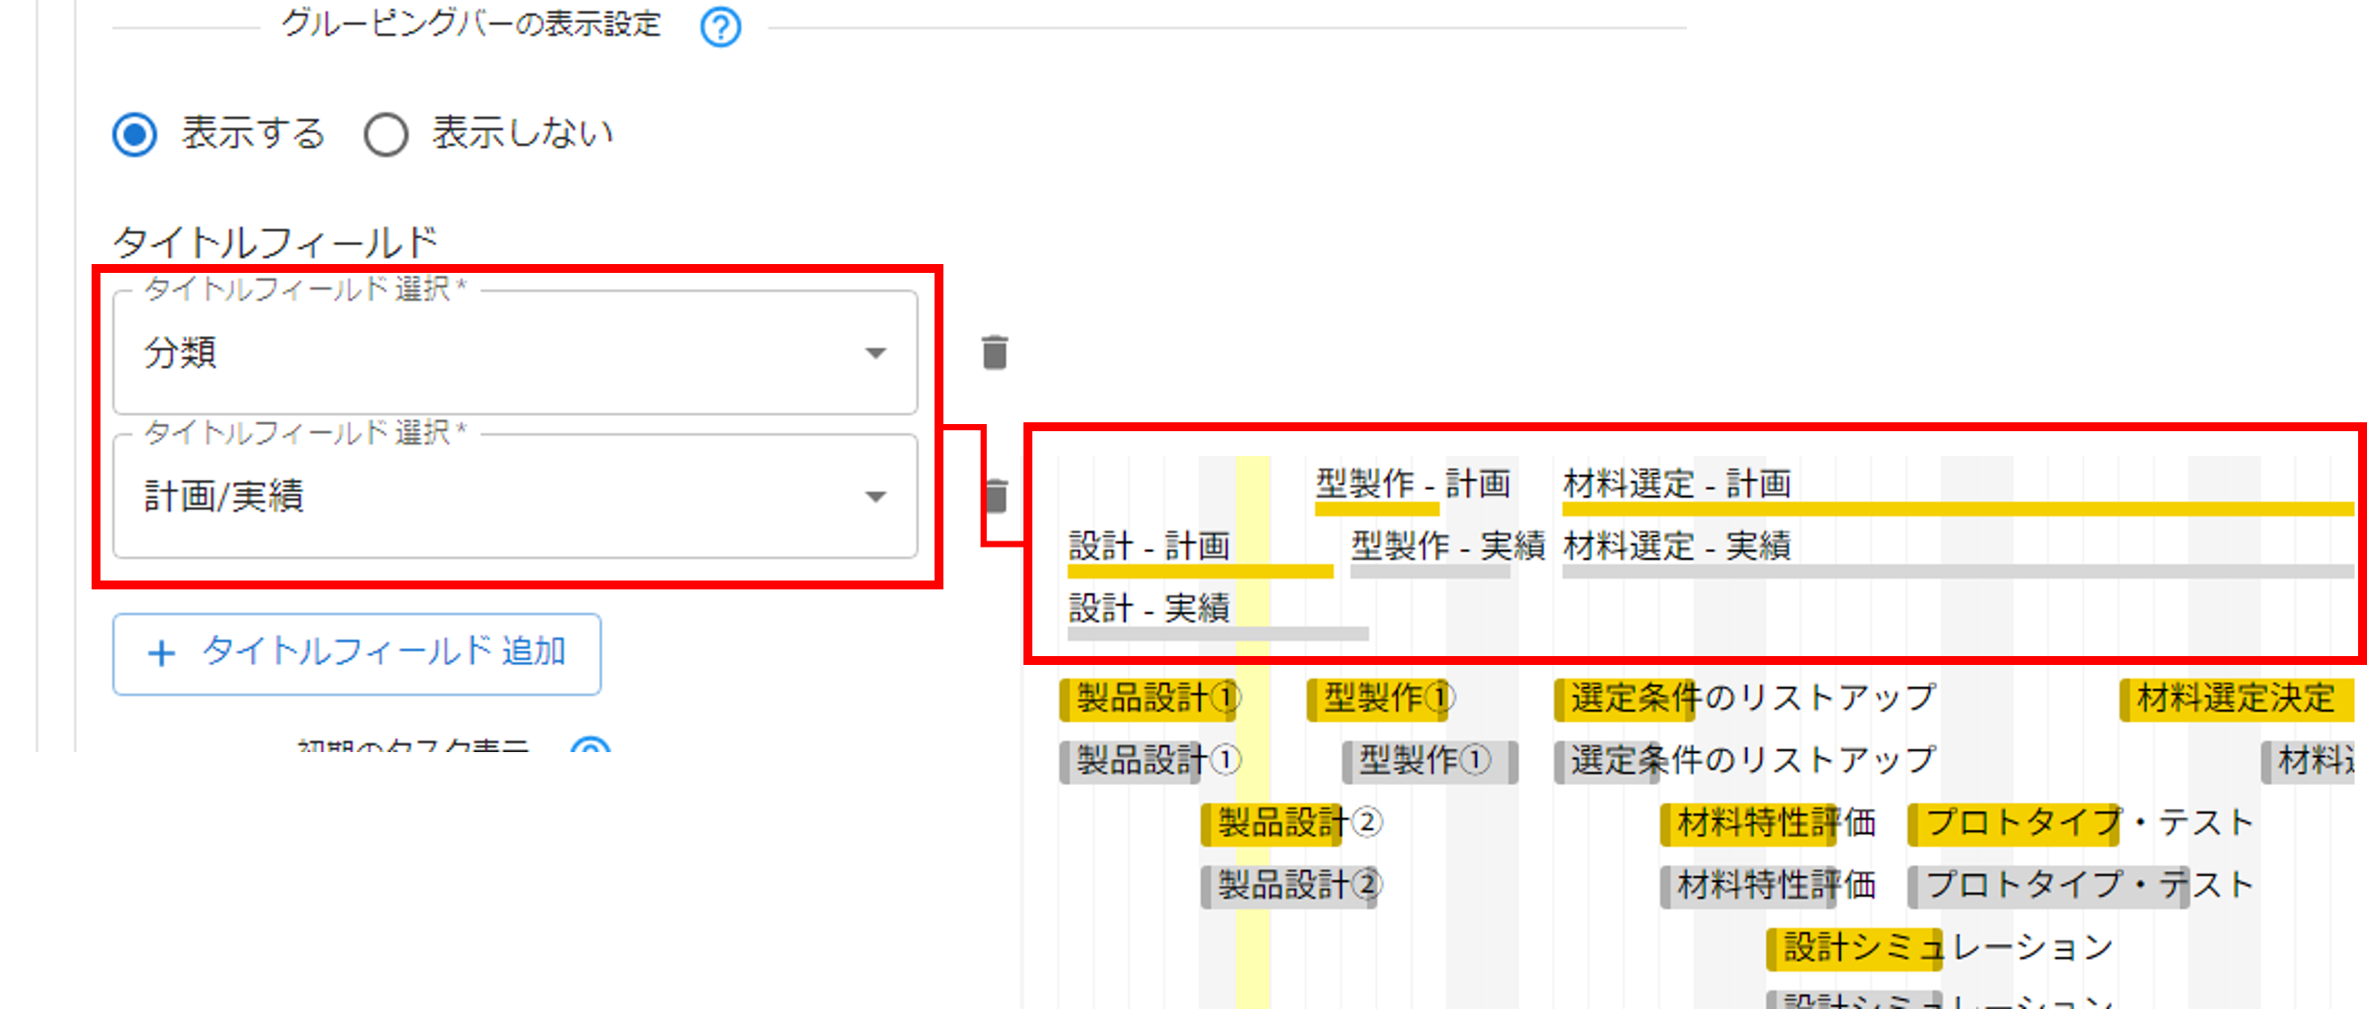Select yellow プロトタイプ・テスト task bar
The height and width of the screenshot is (1009, 2367).
pyautogui.click(x=2013, y=823)
